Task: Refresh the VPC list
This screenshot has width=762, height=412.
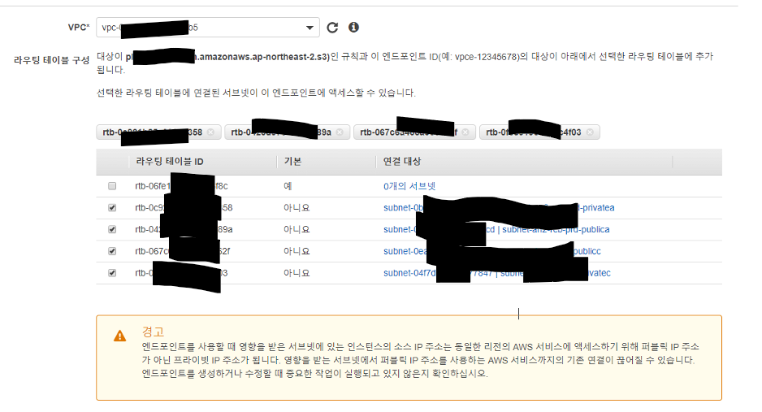Action: point(332,27)
